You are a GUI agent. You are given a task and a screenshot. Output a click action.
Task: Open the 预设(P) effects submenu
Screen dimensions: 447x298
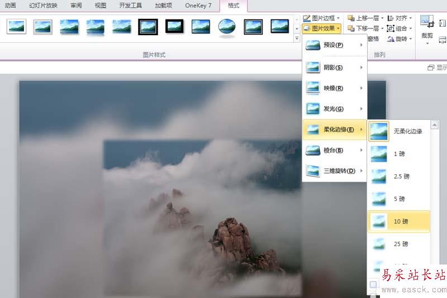point(334,45)
